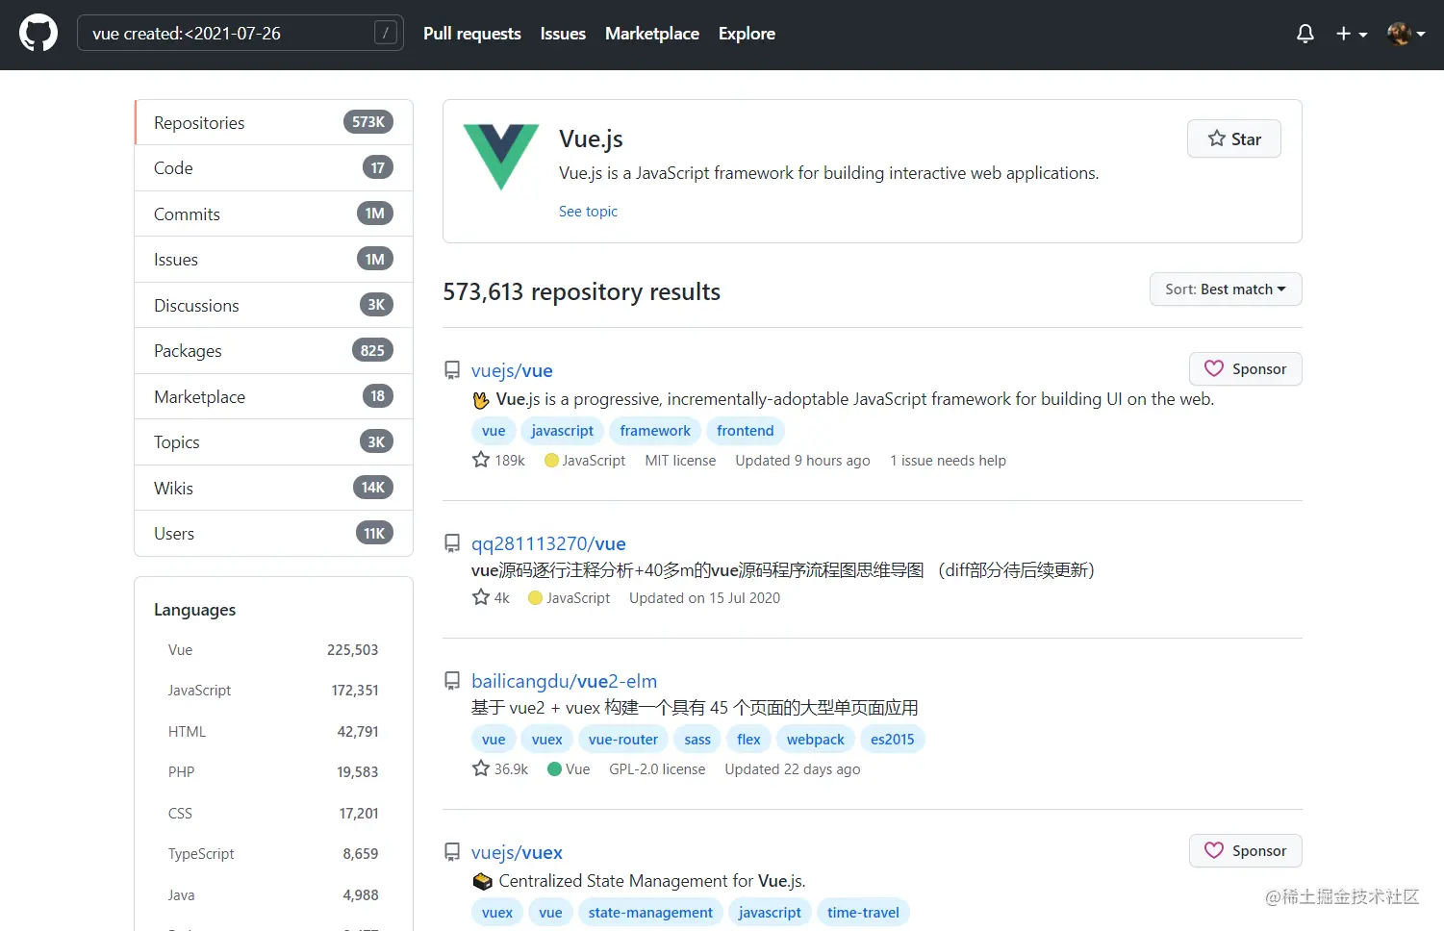1444x931 pixels.
Task: Click the notifications bell icon
Action: click(x=1305, y=34)
